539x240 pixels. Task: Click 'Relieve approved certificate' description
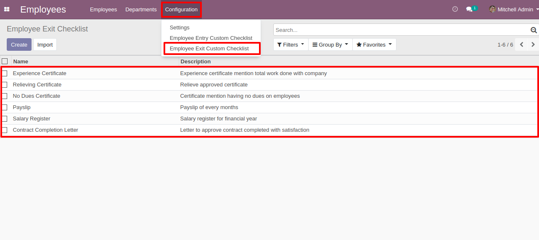click(x=214, y=85)
